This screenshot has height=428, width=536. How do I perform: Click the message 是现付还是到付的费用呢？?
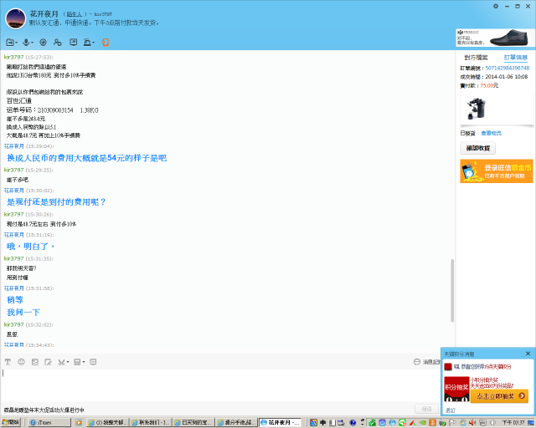(56, 202)
